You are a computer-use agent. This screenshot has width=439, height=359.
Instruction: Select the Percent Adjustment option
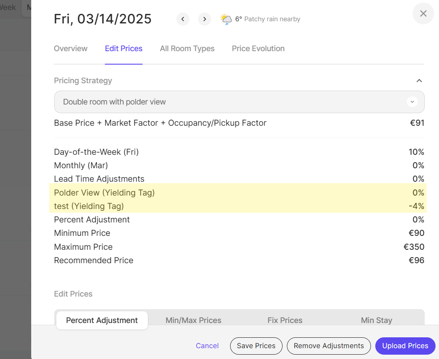[102, 320]
